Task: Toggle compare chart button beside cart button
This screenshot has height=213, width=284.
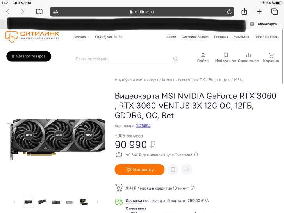Action: [x=187, y=170]
